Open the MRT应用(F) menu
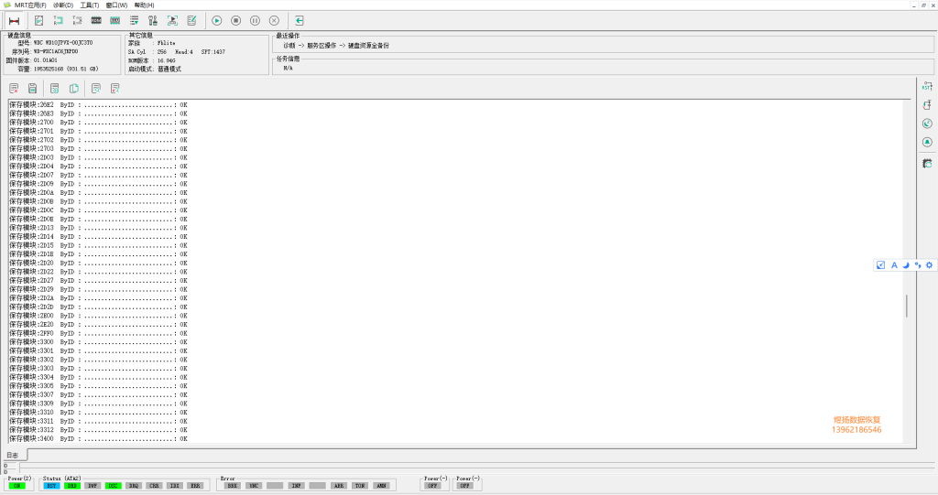Screen dimensions: 938x495 (x=30, y=5)
